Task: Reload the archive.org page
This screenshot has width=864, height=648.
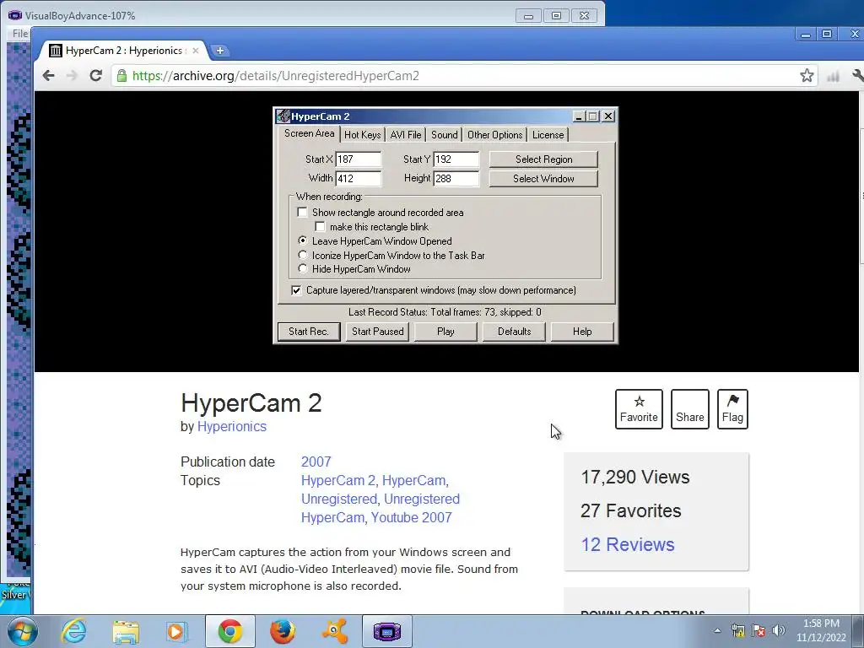Action: pyautogui.click(x=96, y=75)
